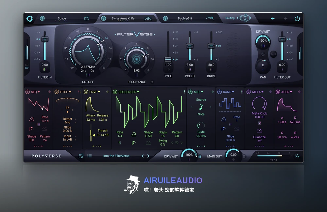Viewport: 327px width, 212px height.
Task: Click the filter DRY/WET 100% knob
Action: point(263,41)
